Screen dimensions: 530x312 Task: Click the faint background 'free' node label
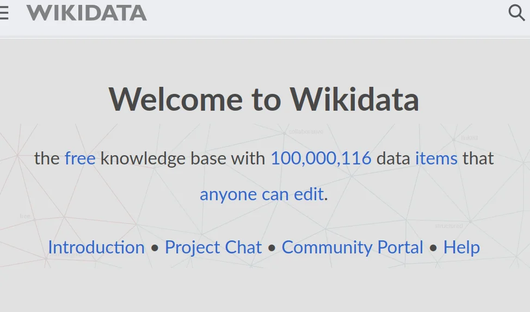click(x=25, y=216)
